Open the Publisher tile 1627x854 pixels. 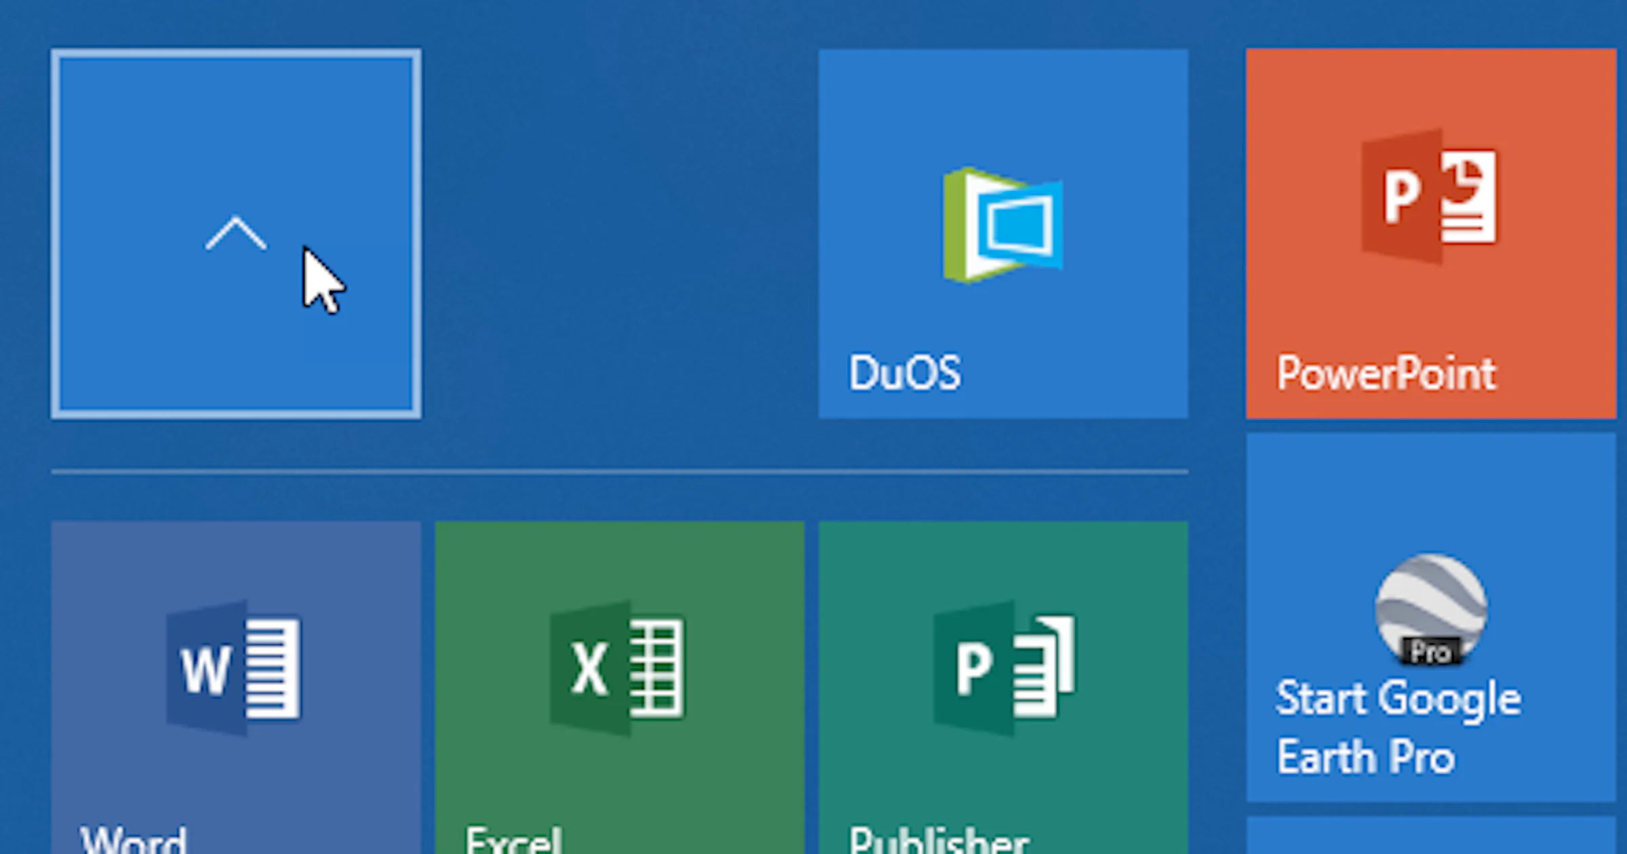point(1003,687)
